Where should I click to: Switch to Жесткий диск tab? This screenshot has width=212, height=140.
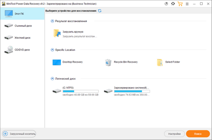(x=22, y=38)
